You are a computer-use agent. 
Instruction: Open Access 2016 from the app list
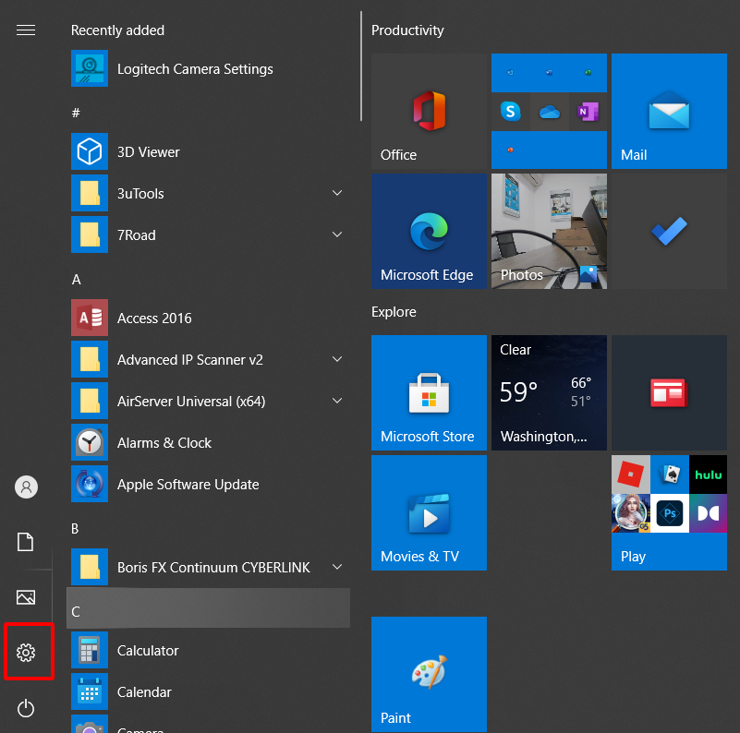(x=154, y=318)
